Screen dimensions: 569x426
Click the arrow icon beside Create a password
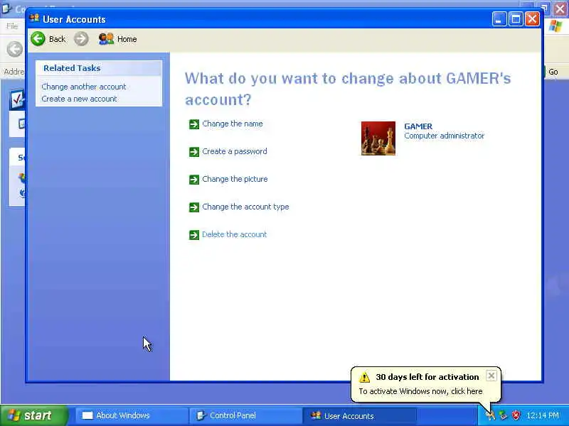click(194, 152)
